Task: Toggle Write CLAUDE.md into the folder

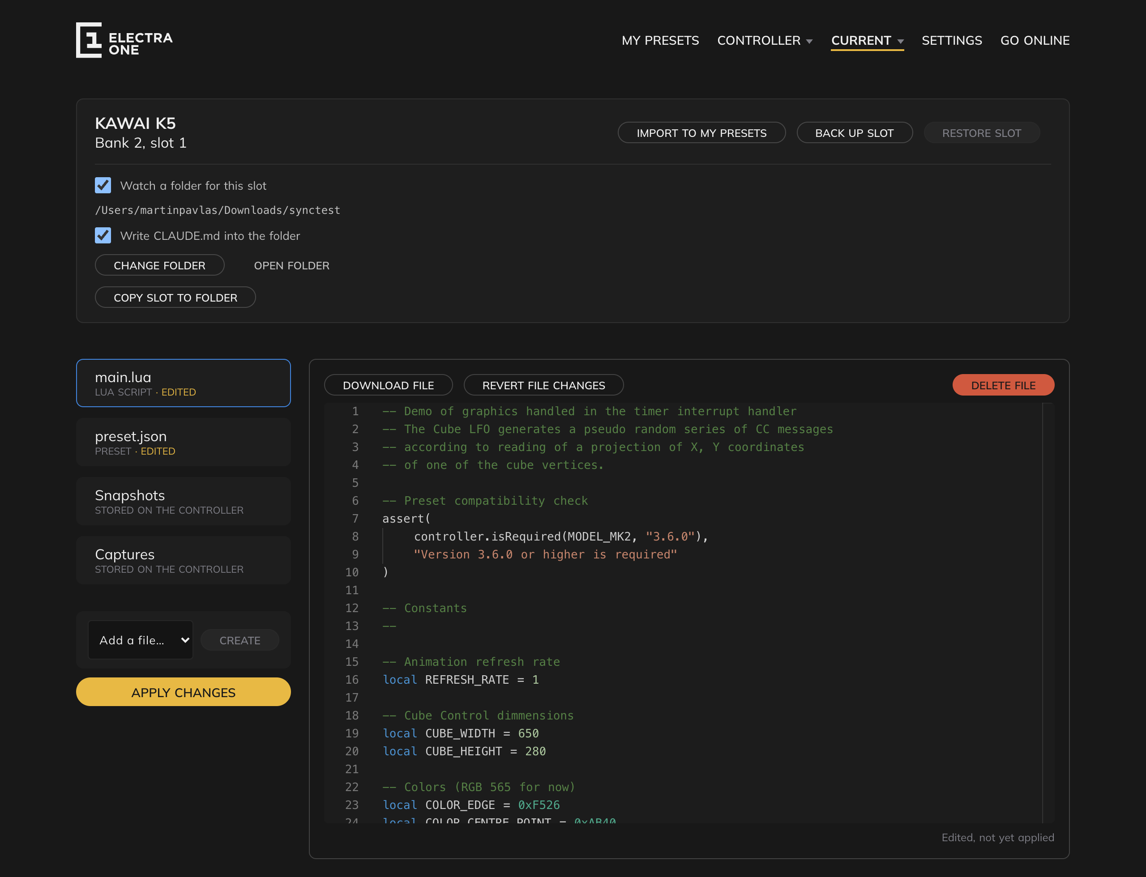Action: point(103,235)
